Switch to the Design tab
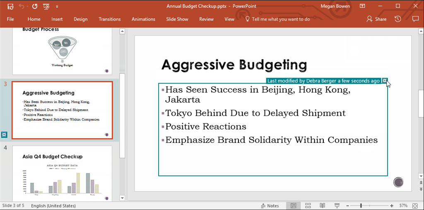The width and height of the screenshot is (424, 210). pos(80,19)
